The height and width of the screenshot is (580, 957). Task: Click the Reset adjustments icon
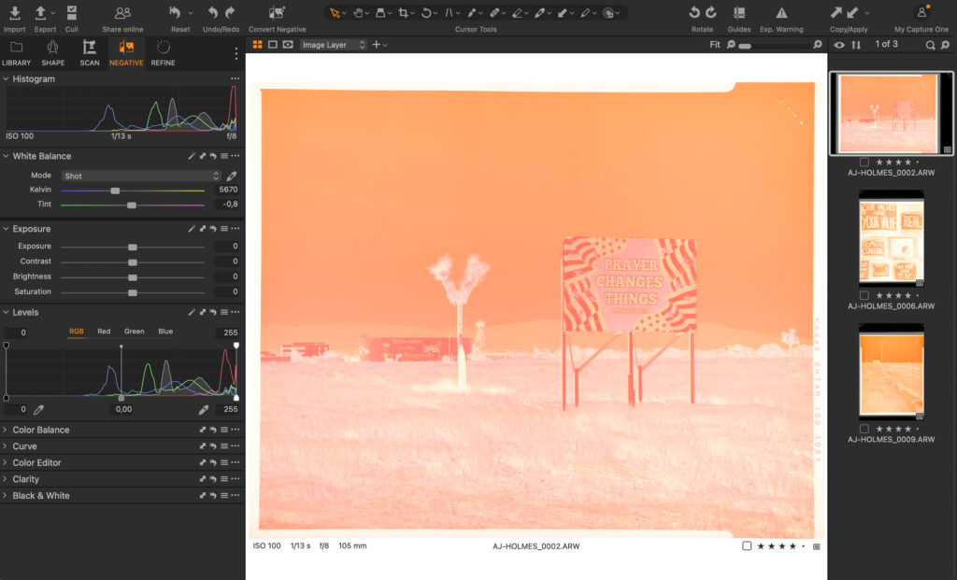point(176,13)
